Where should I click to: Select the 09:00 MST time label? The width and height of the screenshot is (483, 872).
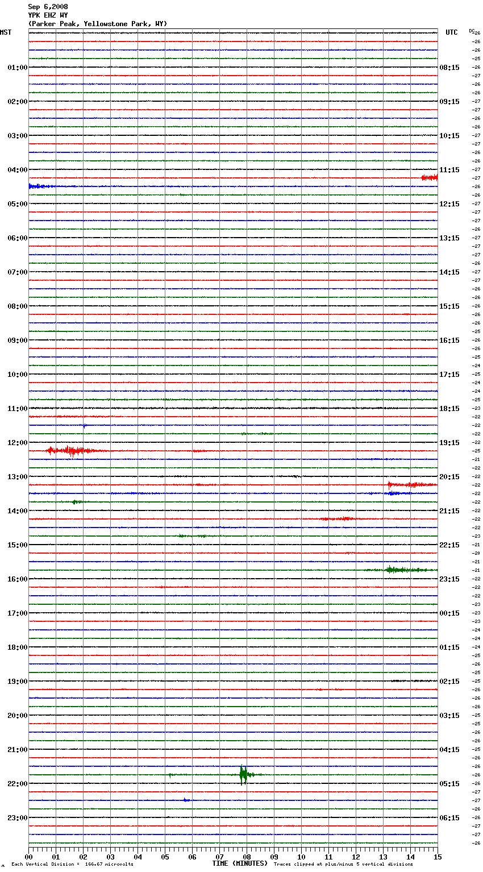pos(18,341)
